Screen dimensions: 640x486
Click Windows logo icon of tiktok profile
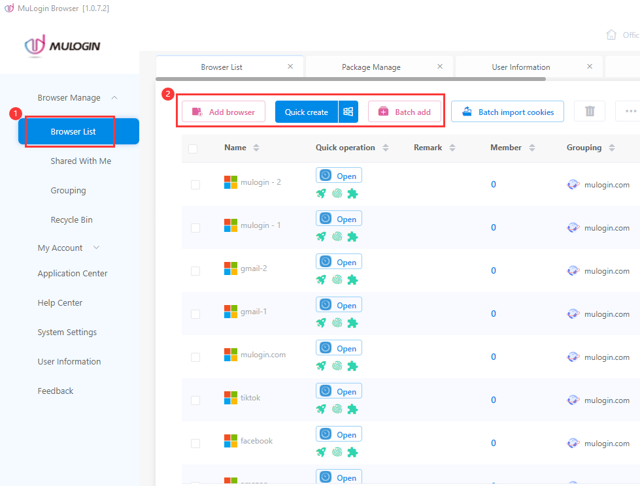point(231,398)
